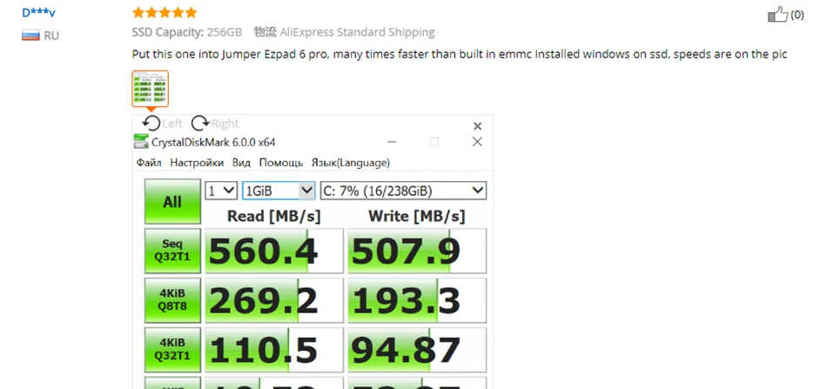This screenshot has width=827, height=389.
Task: Click the thumbs-up helpful icon
Action: (777, 14)
